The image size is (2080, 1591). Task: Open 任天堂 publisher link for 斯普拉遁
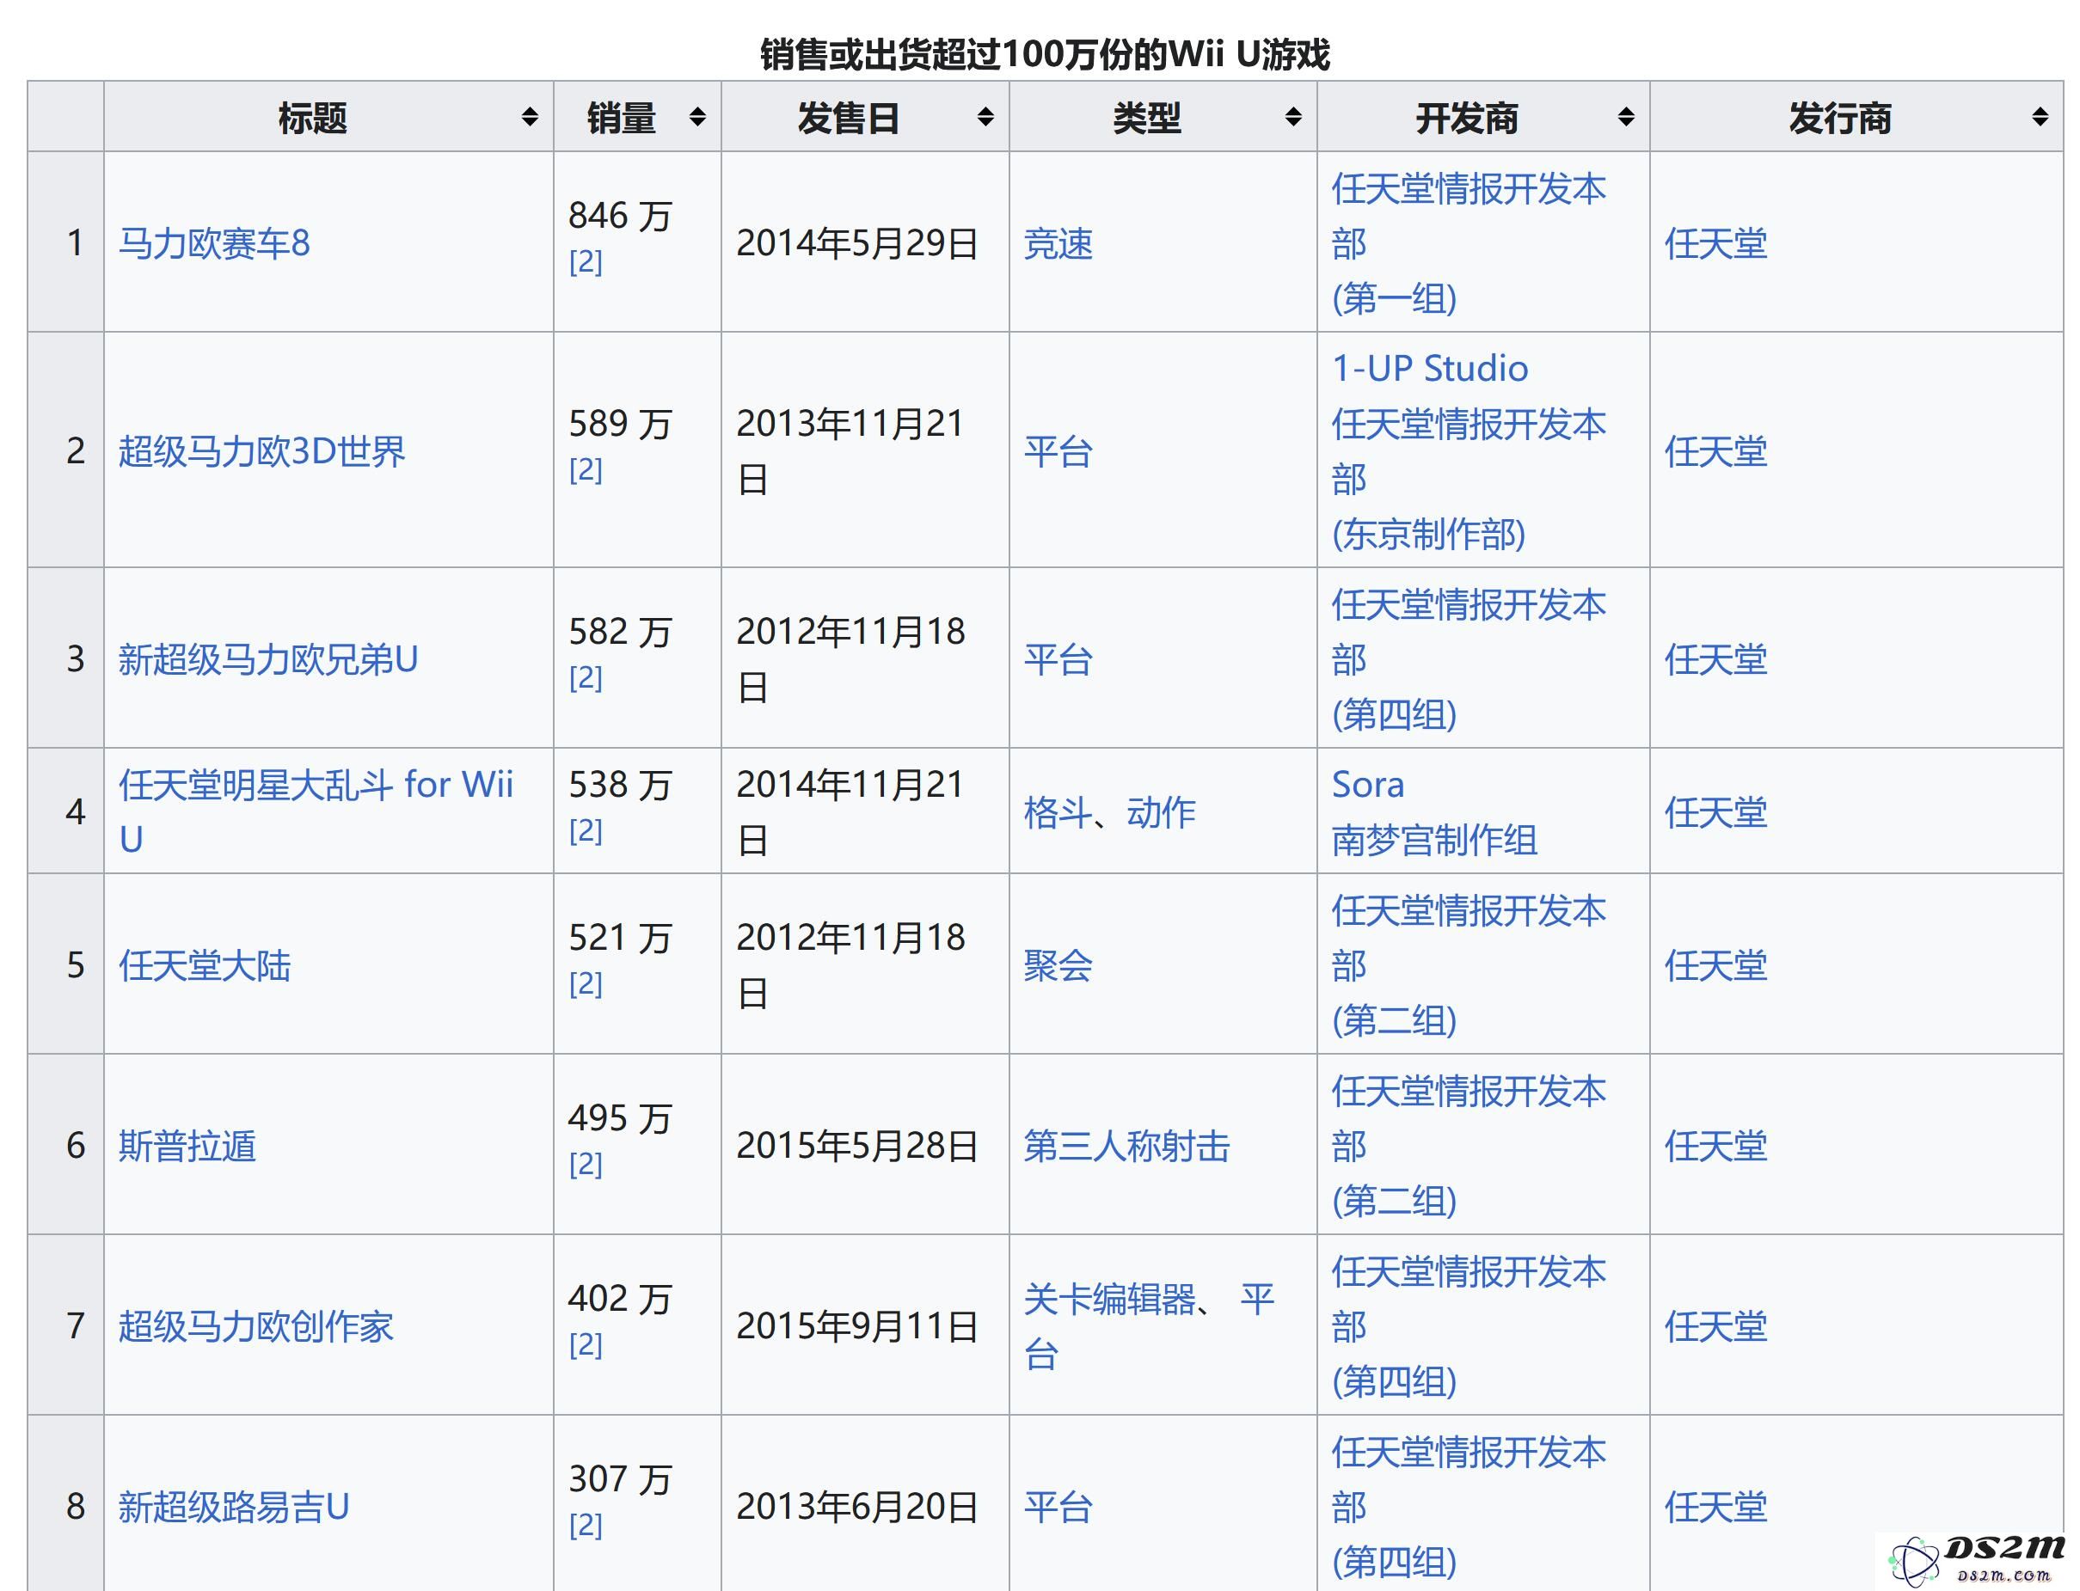1716,1146
